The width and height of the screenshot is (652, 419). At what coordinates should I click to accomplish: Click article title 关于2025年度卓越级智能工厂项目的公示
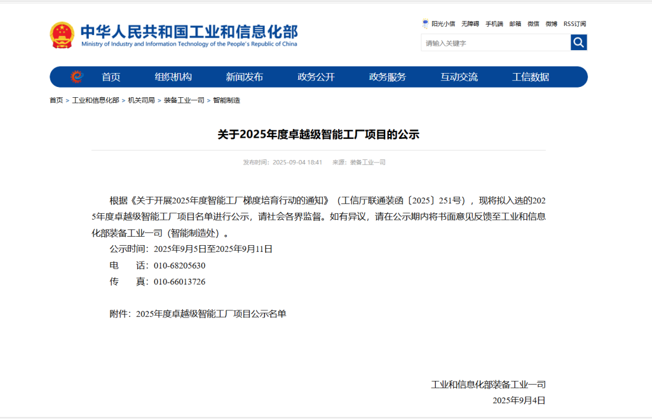[x=319, y=134]
